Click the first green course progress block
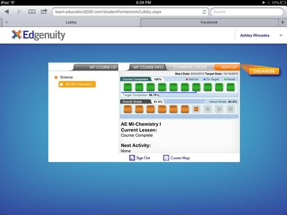The image size is (287, 215). coord(128,87)
